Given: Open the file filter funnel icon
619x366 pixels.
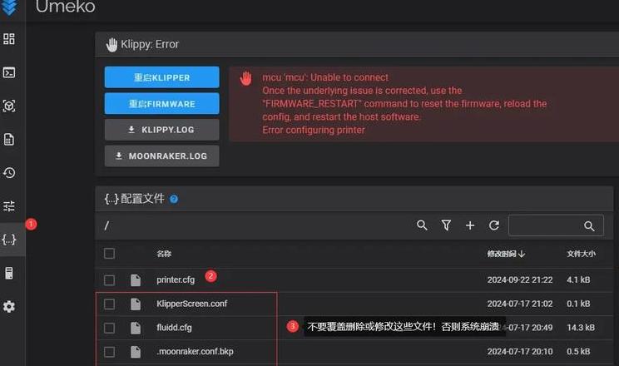Looking at the screenshot, I should tap(446, 225).
